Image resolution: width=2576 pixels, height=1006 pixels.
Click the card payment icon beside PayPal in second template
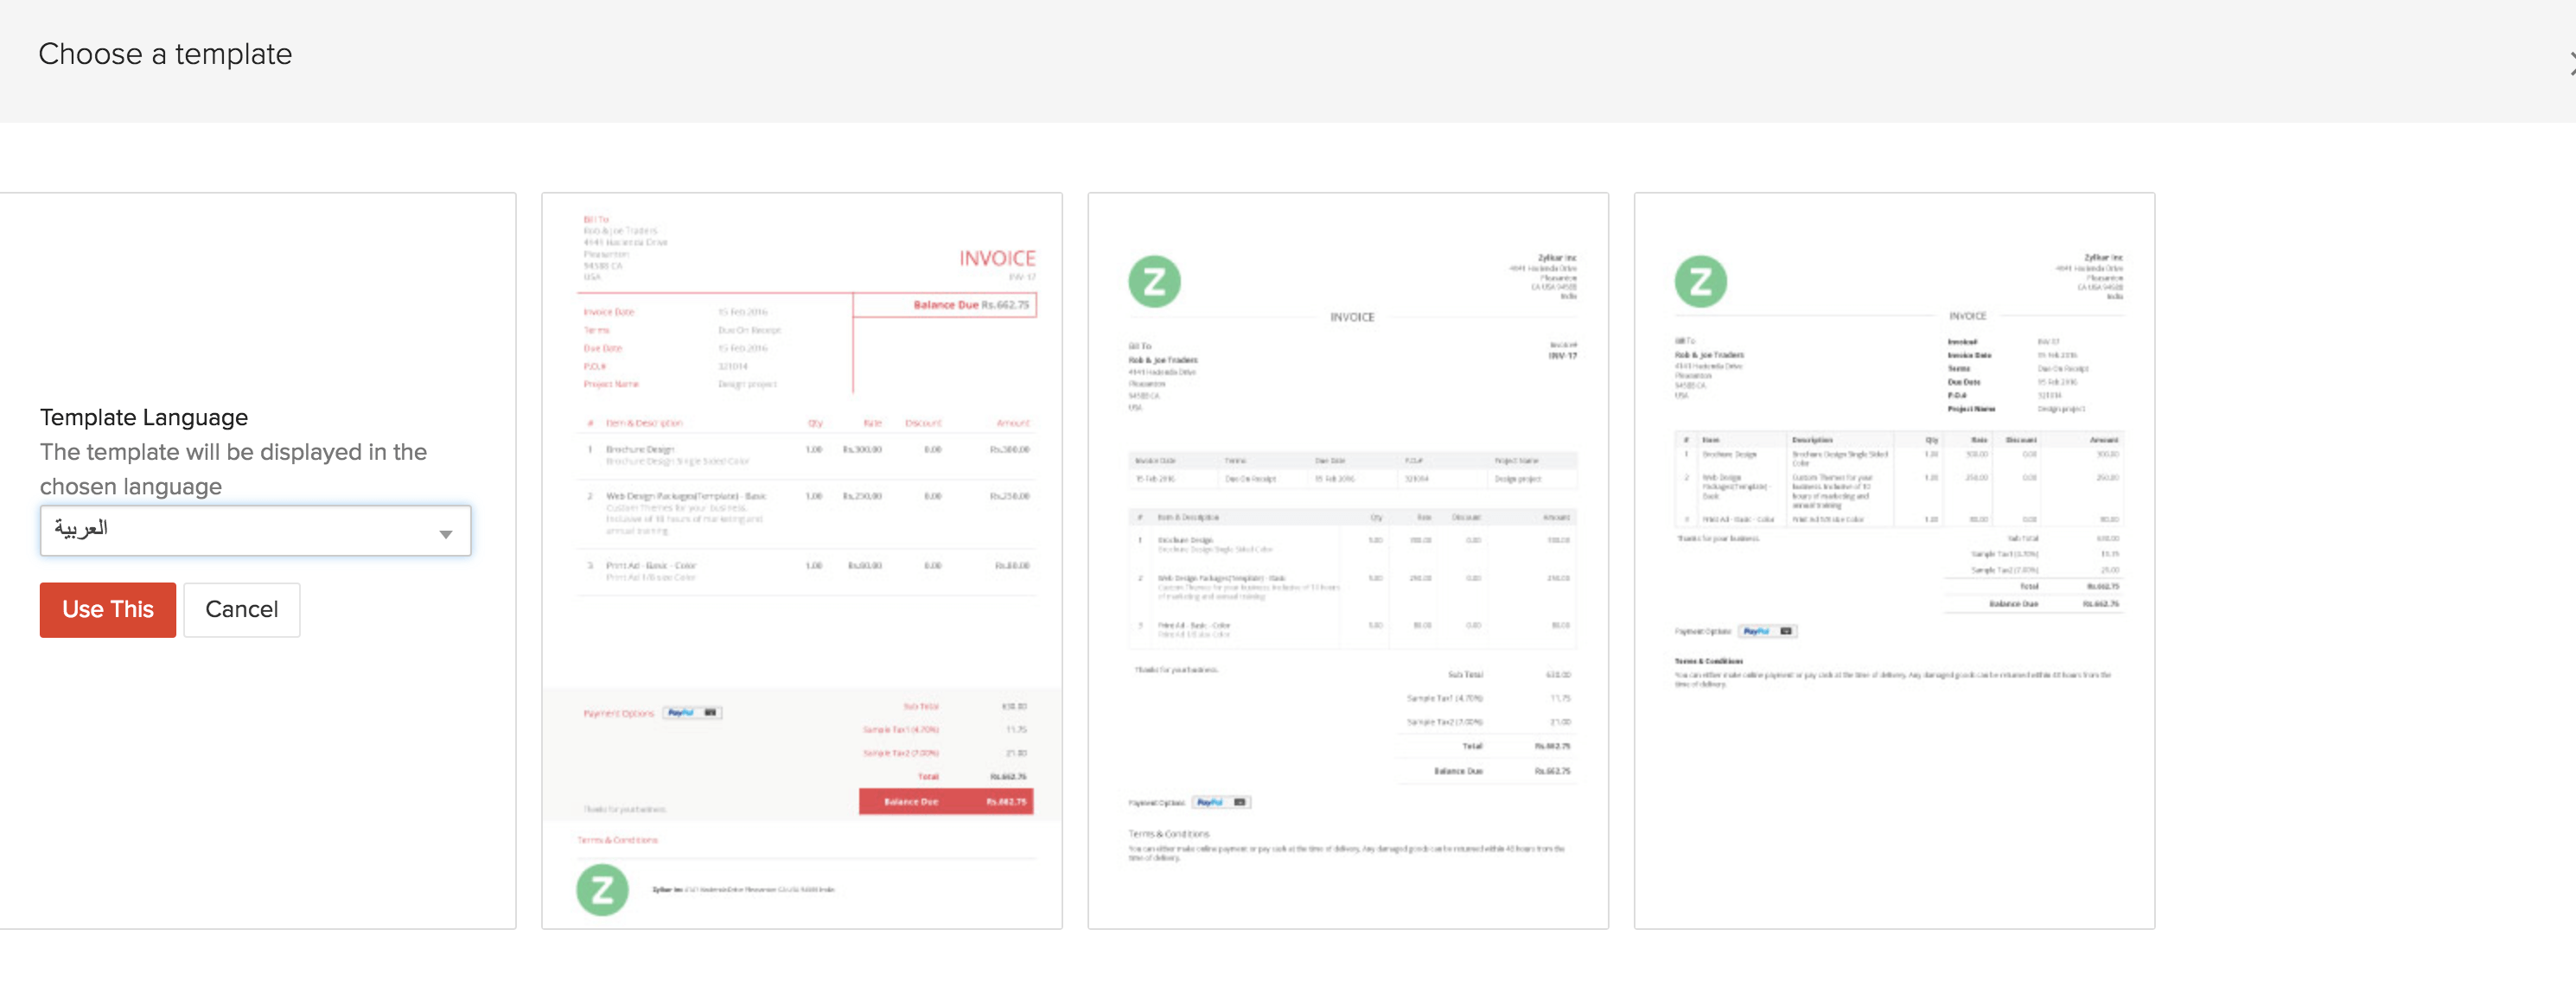tap(712, 712)
